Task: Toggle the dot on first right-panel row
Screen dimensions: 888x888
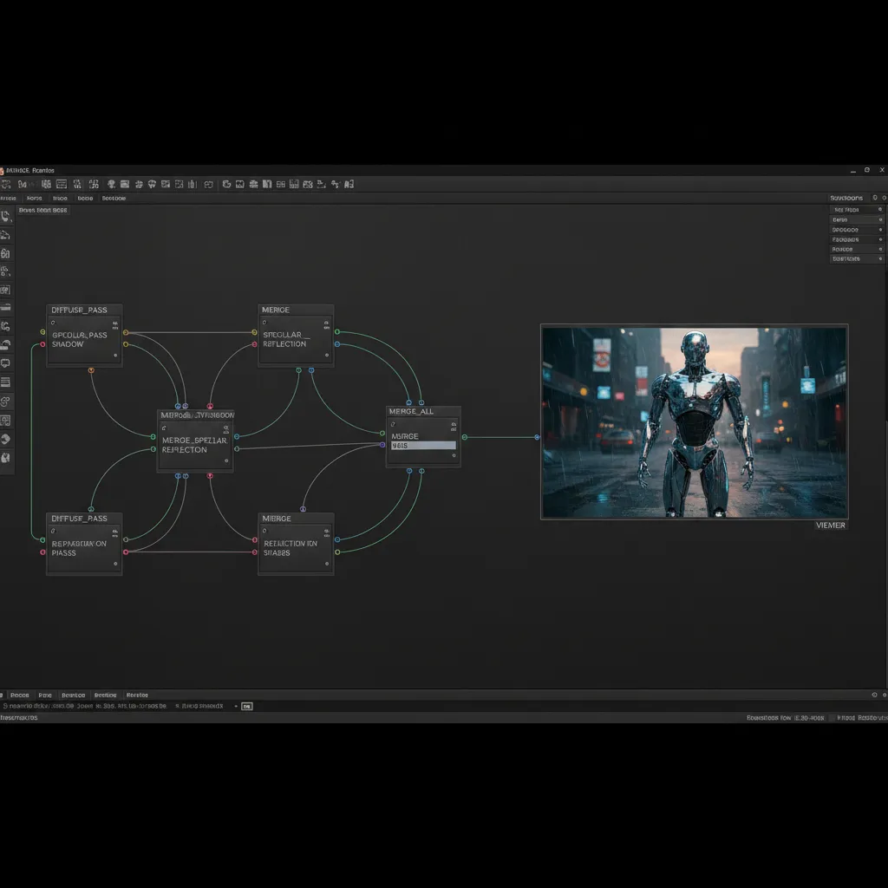Action: pos(880,210)
